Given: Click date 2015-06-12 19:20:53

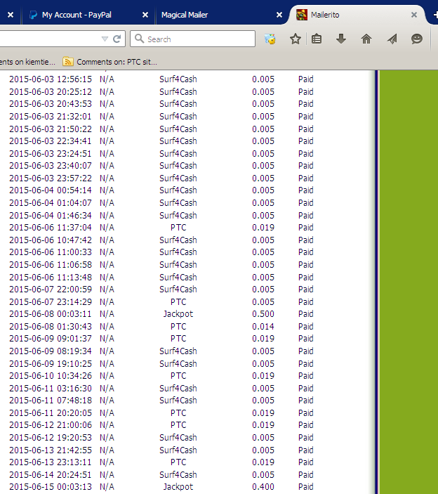Looking at the screenshot, I should [51, 438].
